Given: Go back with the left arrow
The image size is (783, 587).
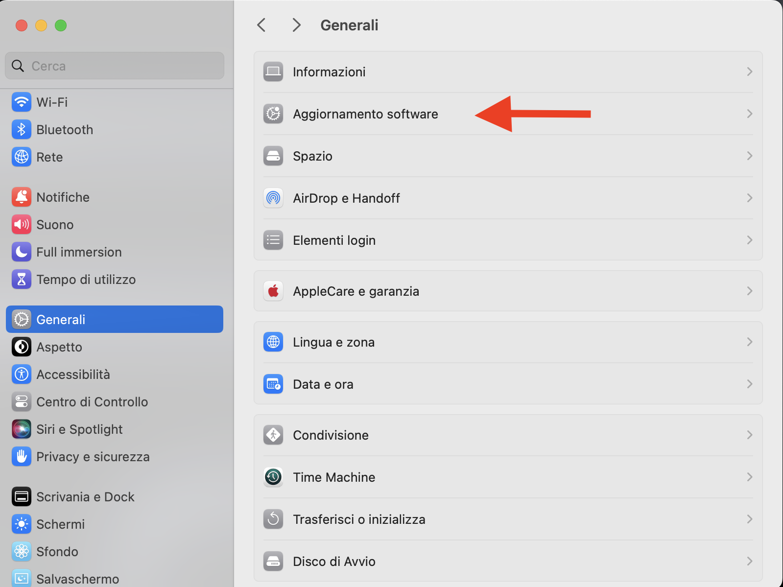Looking at the screenshot, I should [261, 25].
